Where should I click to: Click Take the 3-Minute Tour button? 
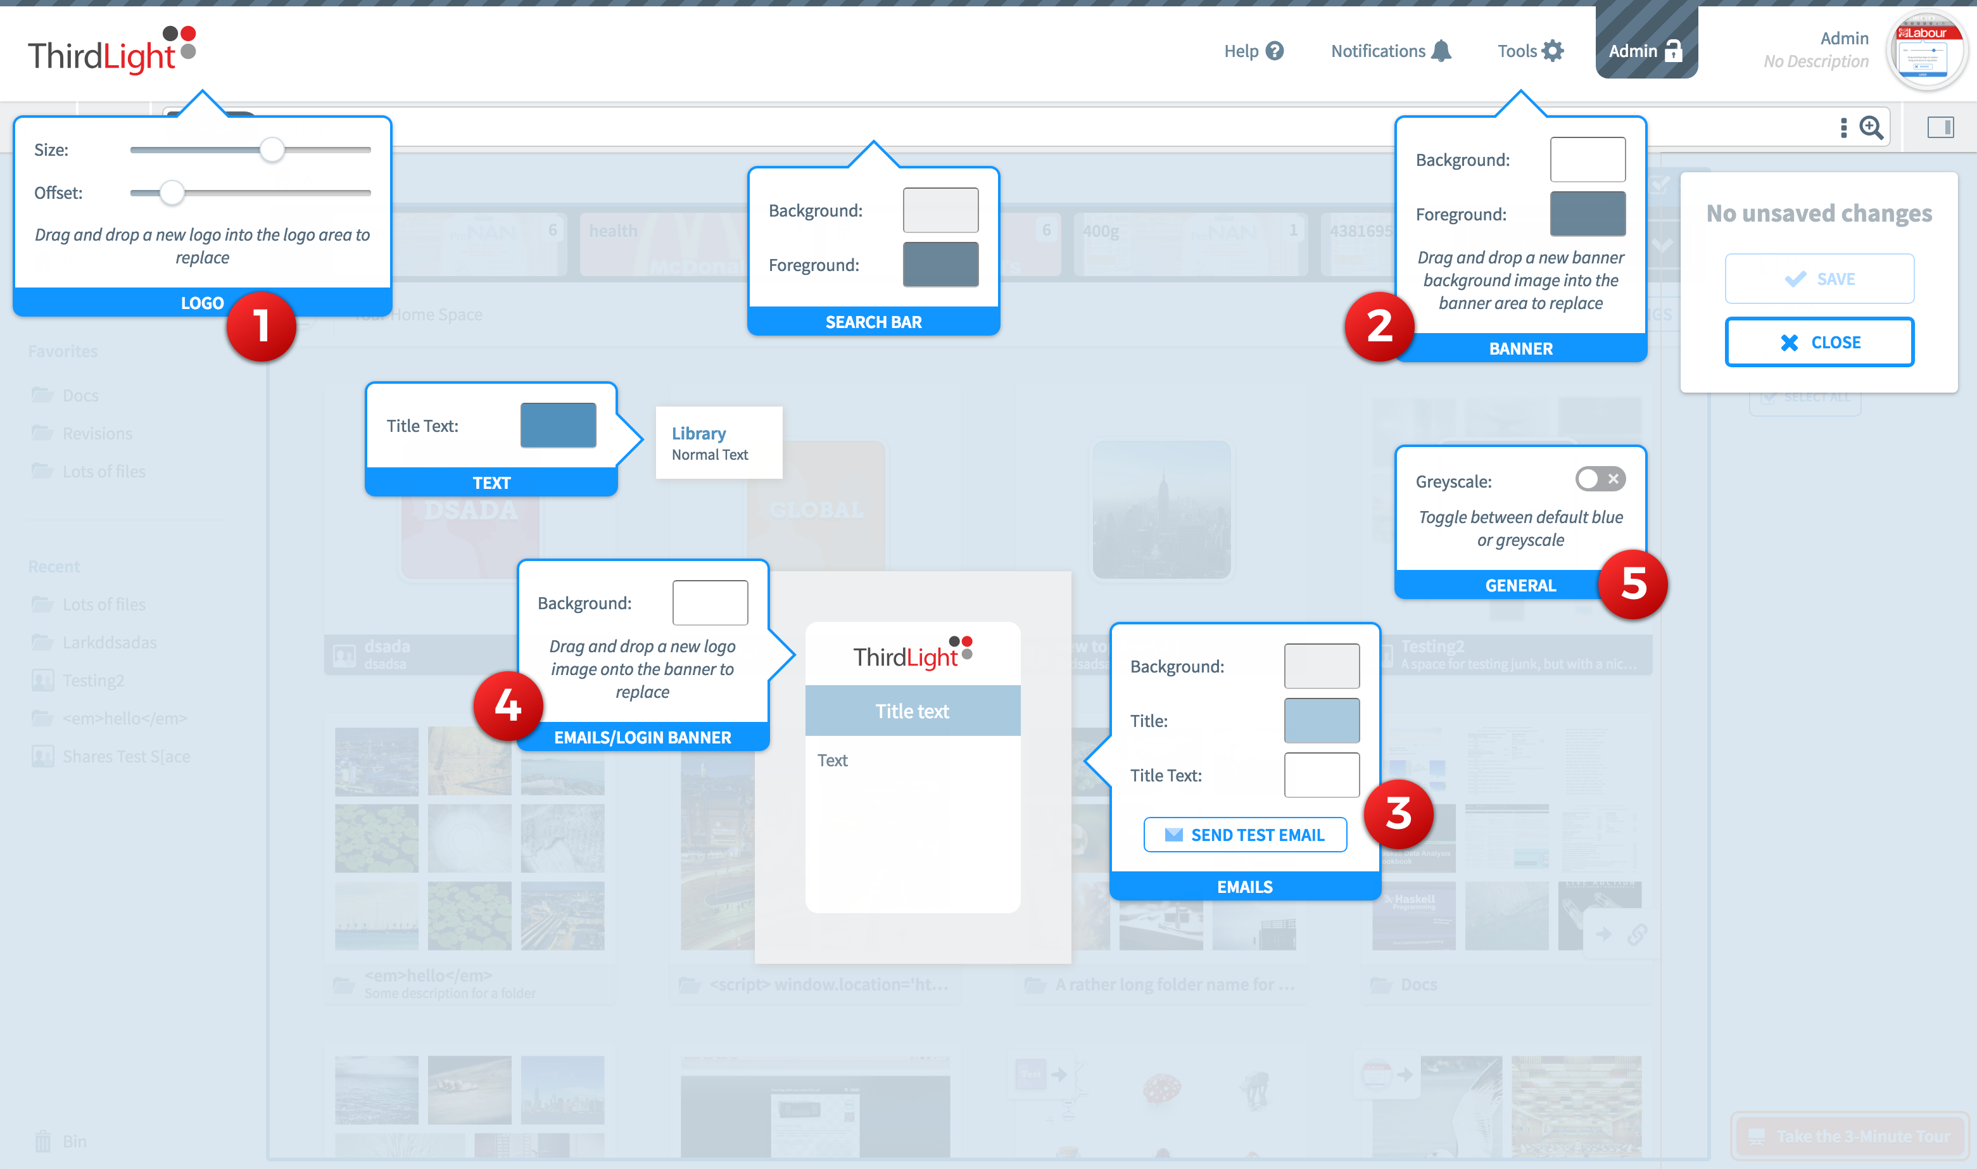(x=1848, y=1137)
